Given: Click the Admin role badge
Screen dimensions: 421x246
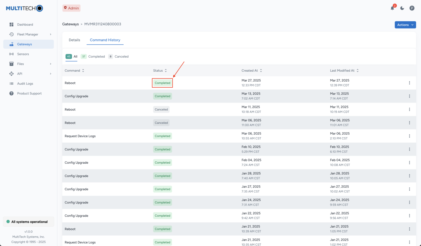Looking at the screenshot, I should click(71, 8).
